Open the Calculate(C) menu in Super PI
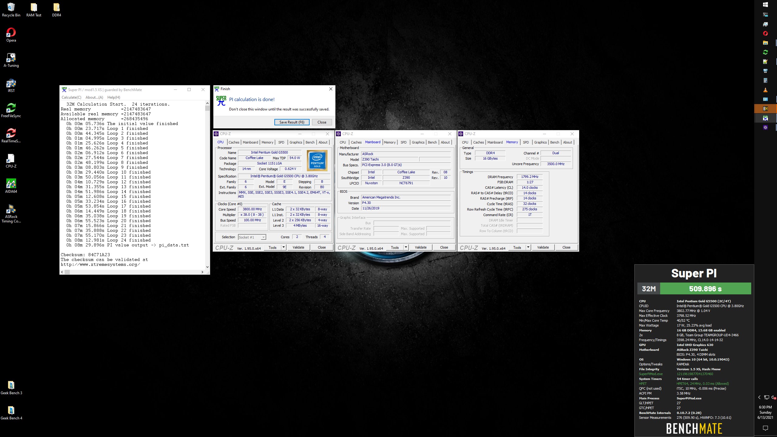This screenshot has height=437, width=777. [x=71, y=97]
